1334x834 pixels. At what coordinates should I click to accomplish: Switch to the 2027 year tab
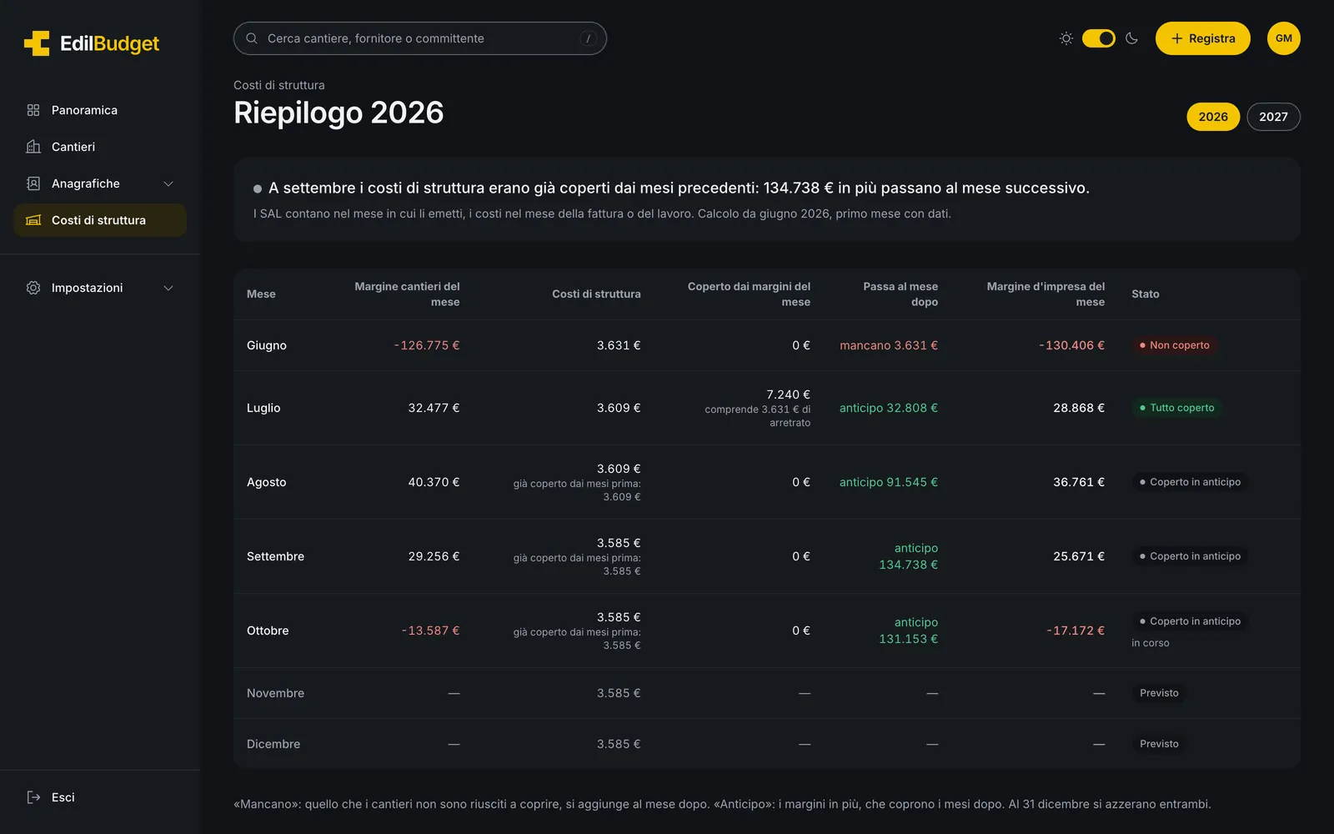[1273, 117]
